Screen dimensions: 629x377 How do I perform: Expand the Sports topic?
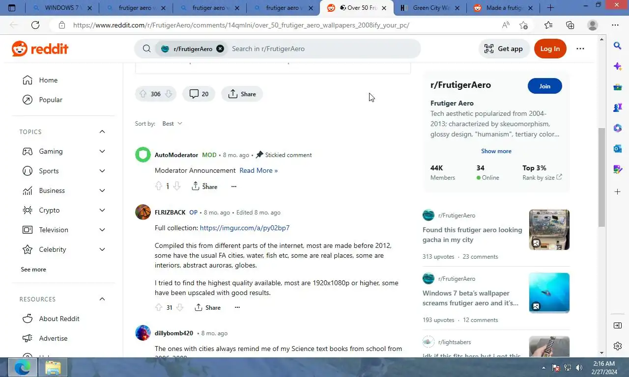click(102, 171)
